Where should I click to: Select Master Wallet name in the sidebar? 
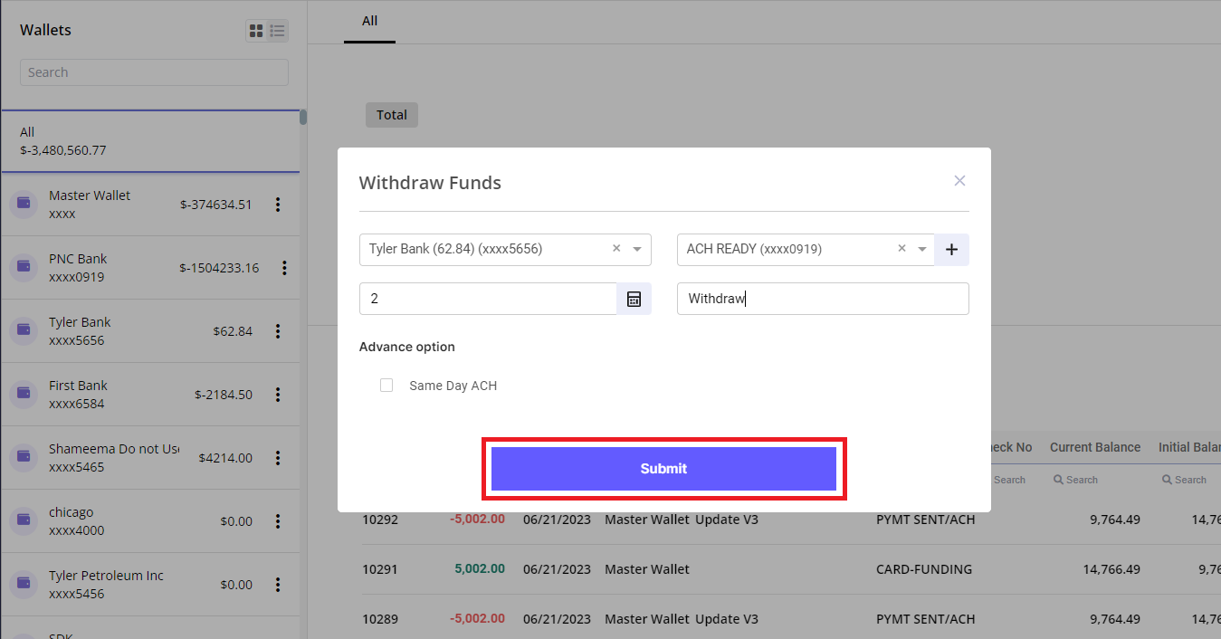pyautogui.click(x=90, y=196)
